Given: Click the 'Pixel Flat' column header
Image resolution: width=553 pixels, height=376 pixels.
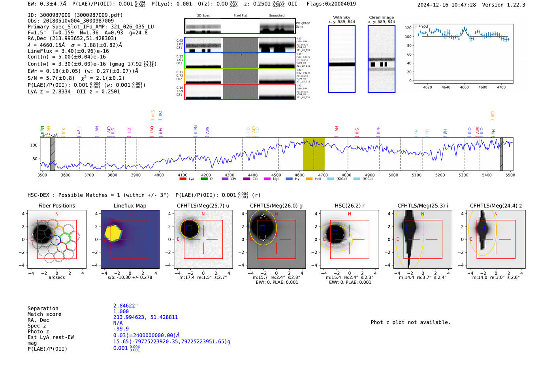Looking at the screenshot, I should click(x=240, y=16).
